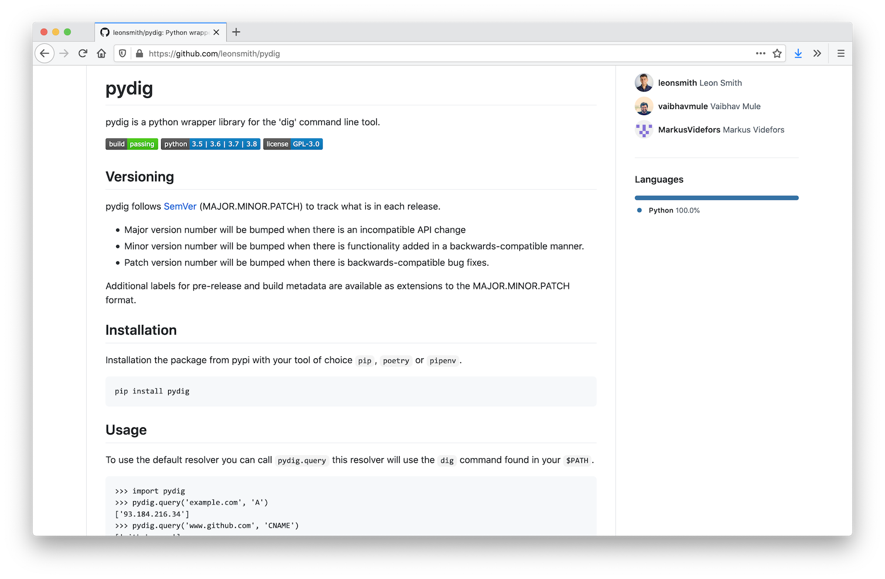Click the 'poetry' inline code
885x579 pixels.
tap(396, 361)
